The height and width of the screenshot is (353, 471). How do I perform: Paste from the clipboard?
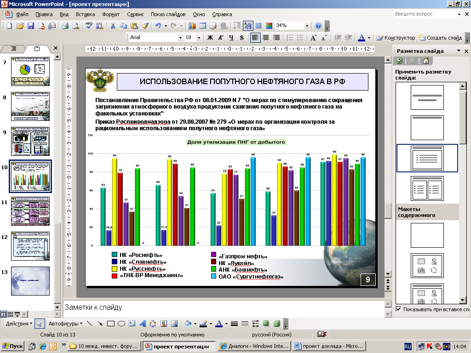[x=134, y=26]
